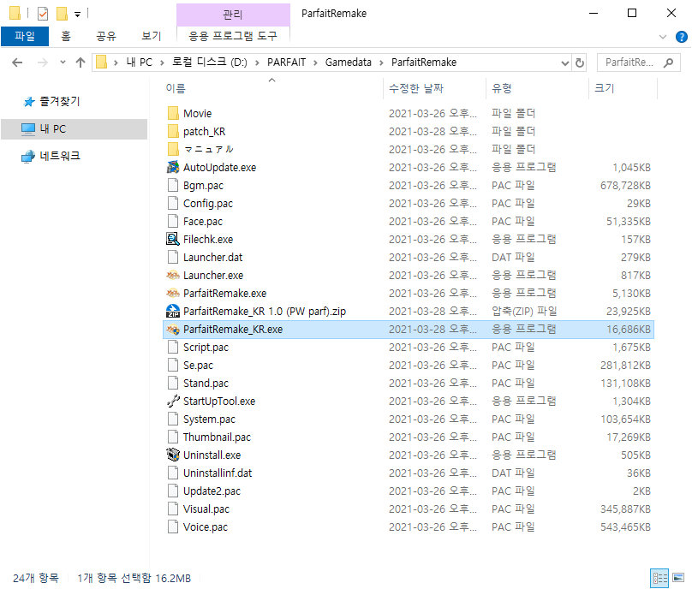Switch to details view layout icon
Image resolution: width=692 pixels, height=589 pixels.
coord(659,578)
